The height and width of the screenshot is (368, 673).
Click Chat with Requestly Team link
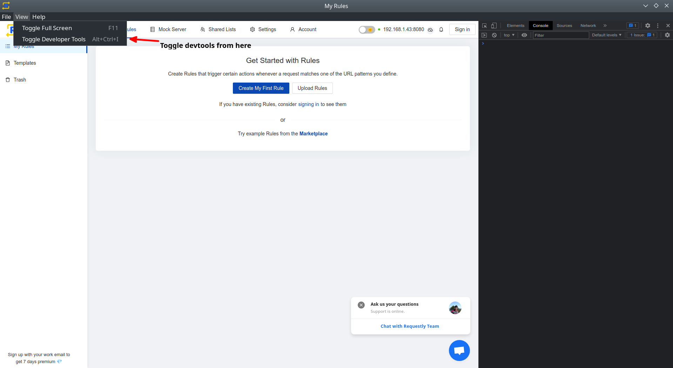pos(410,326)
